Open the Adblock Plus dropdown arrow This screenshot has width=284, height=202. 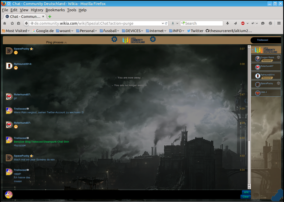(248, 23)
